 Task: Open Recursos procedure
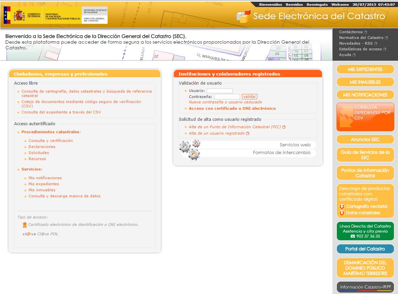point(37,159)
